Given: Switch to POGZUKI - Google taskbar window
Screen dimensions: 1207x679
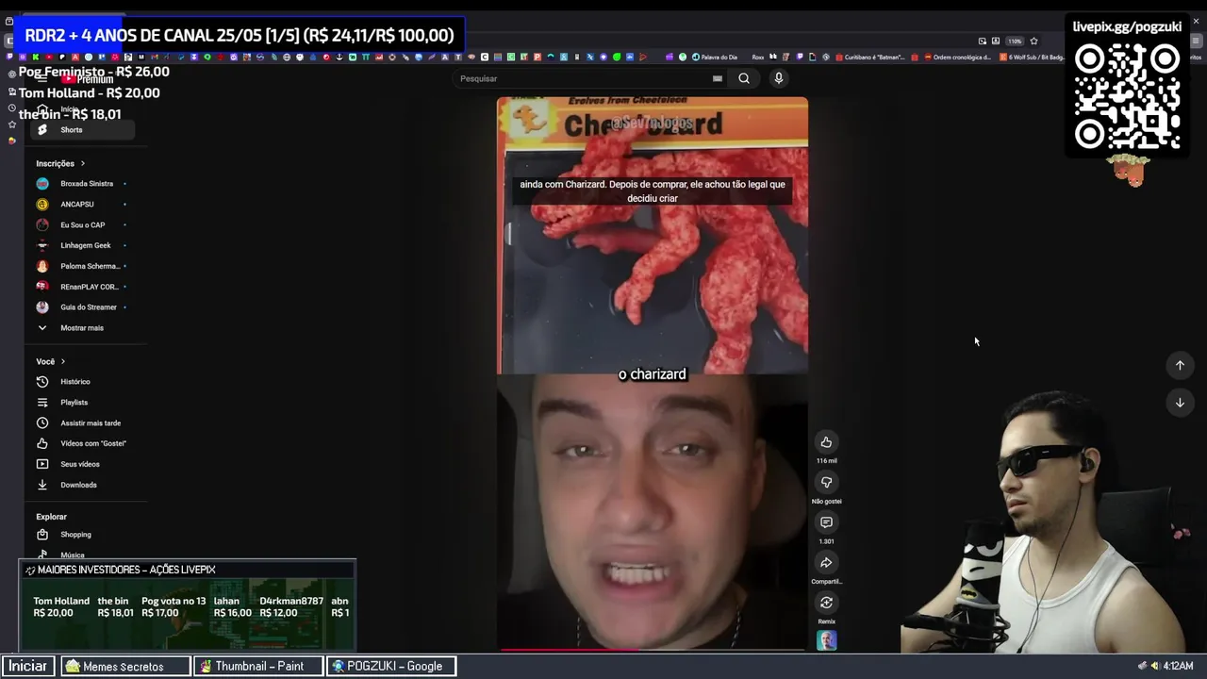Looking at the screenshot, I should coord(391,666).
